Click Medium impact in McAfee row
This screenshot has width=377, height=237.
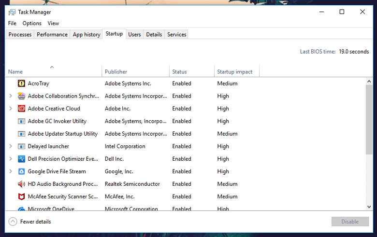[227, 196]
